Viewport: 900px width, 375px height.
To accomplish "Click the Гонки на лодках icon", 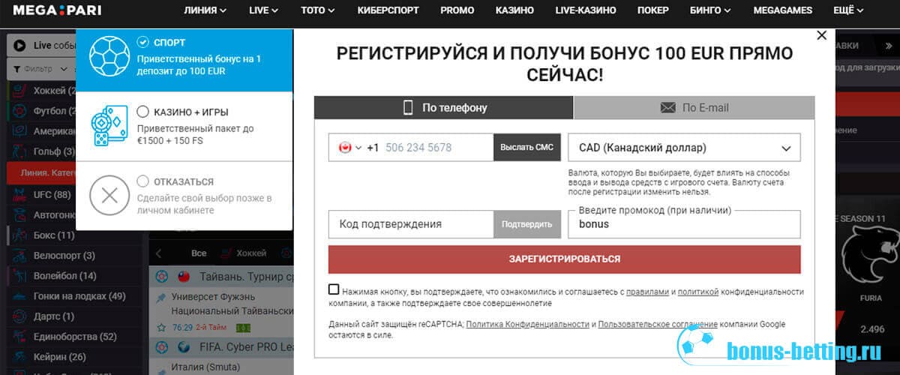I will [18, 295].
